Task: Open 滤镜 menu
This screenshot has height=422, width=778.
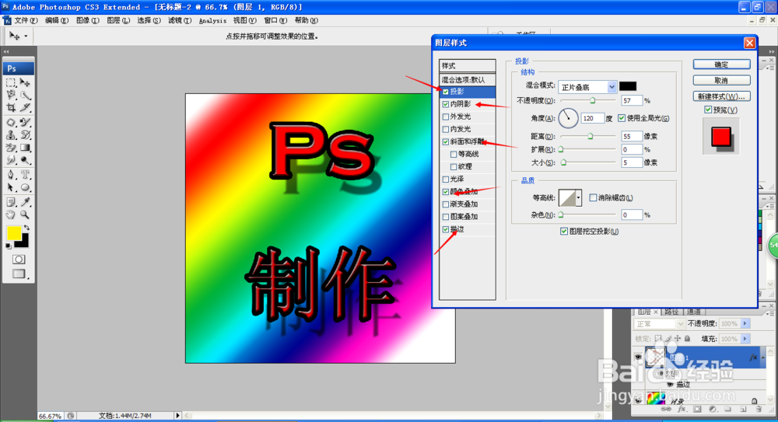Action: click(180, 20)
